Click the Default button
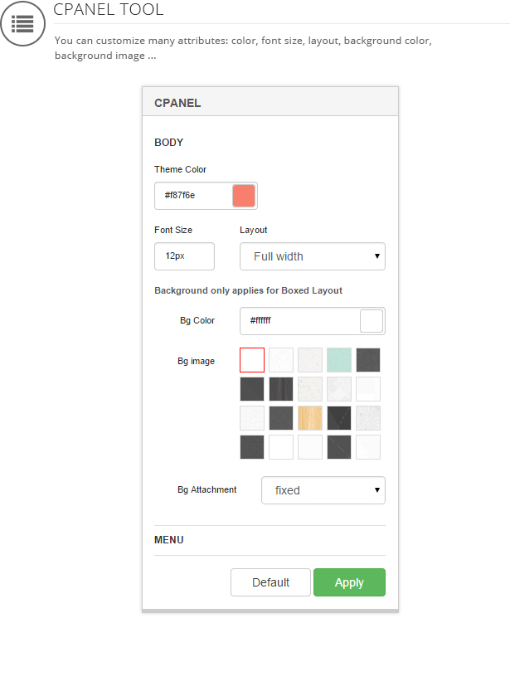 click(x=270, y=582)
